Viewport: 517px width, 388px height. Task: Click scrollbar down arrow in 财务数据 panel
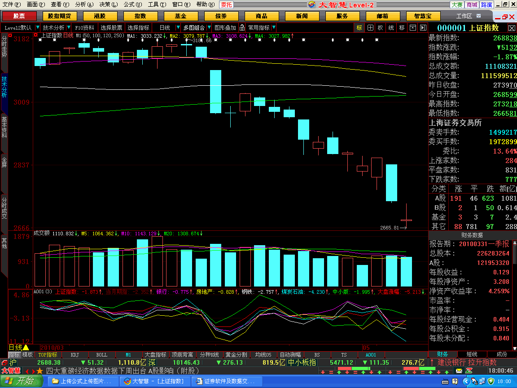tap(515, 348)
